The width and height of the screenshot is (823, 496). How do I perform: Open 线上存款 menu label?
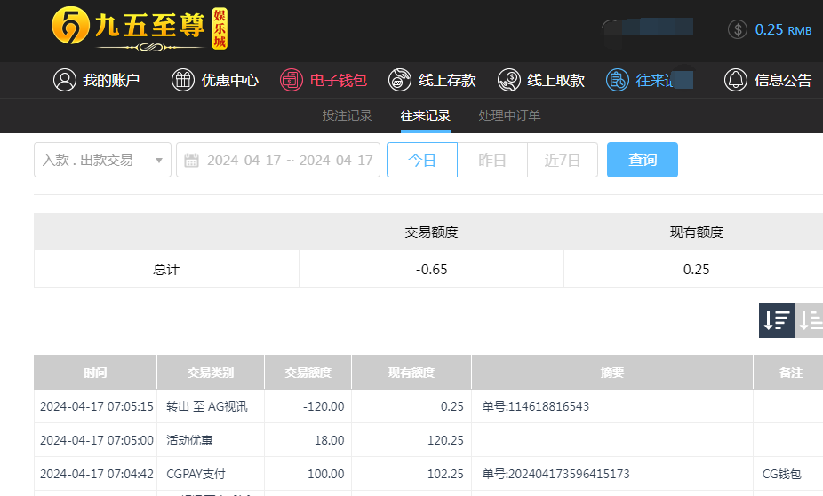click(x=447, y=80)
